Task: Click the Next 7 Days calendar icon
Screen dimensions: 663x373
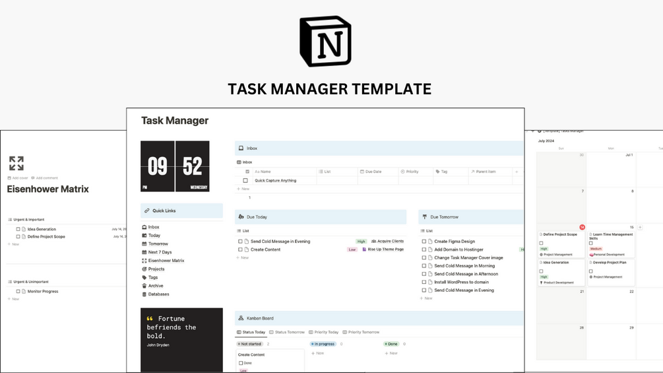Action: 144,252
